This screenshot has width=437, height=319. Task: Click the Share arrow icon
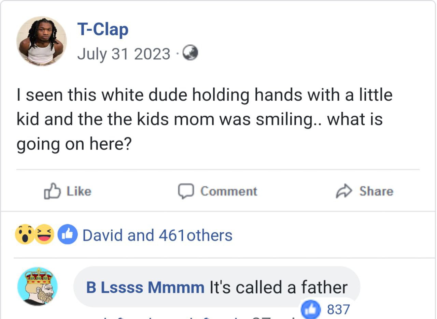click(x=344, y=191)
